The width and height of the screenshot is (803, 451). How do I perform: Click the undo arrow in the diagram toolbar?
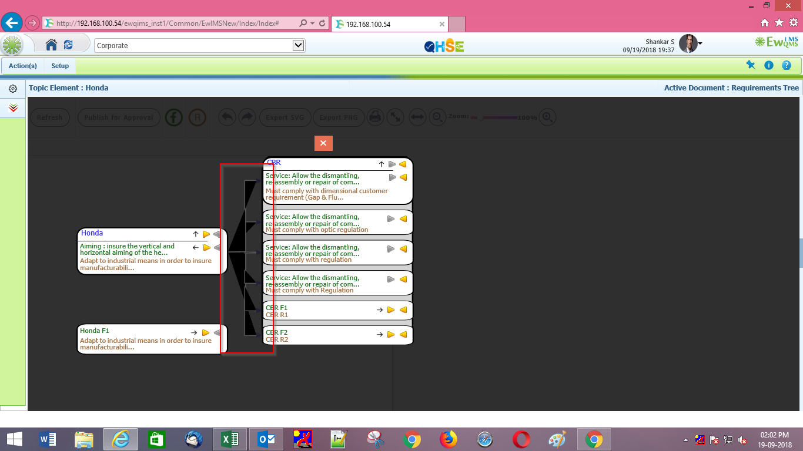[x=227, y=117]
